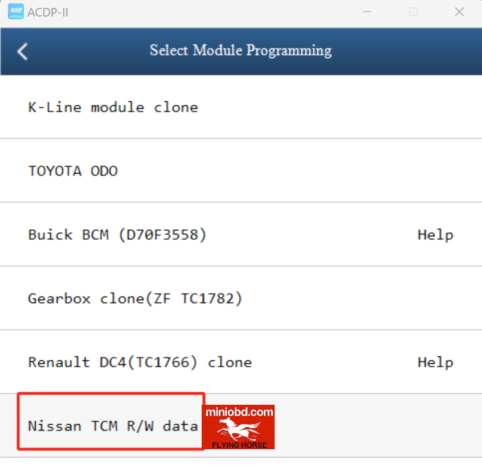The image size is (482, 472).
Task: Open Help for Renault DC4 clone
Action: (435, 362)
